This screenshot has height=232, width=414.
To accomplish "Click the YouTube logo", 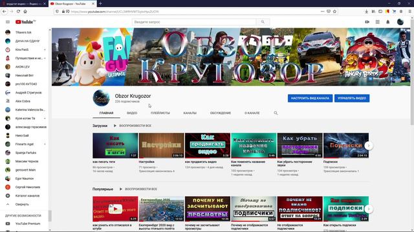I will coord(25,22).
